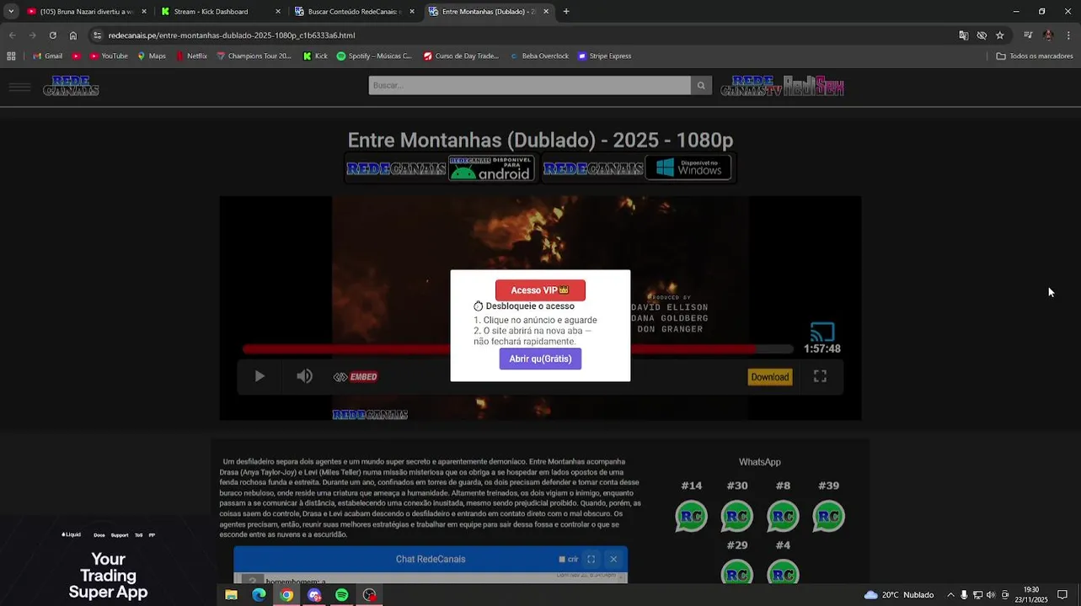The height and width of the screenshot is (606, 1081).
Task: Reload the current page
Action: point(52,35)
